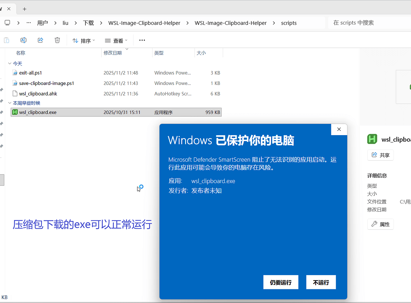411x303 pixels.
Task: Navigate to liu in the breadcrumb
Action: tap(65, 23)
